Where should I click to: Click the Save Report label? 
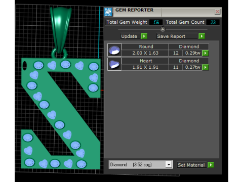click(177, 36)
